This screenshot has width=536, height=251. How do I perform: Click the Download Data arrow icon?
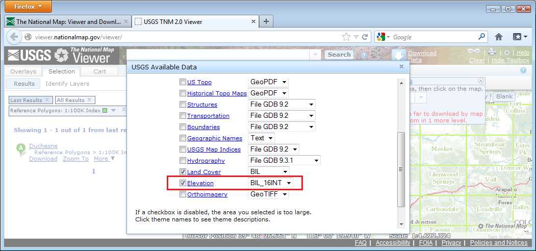pyautogui.click(x=399, y=56)
